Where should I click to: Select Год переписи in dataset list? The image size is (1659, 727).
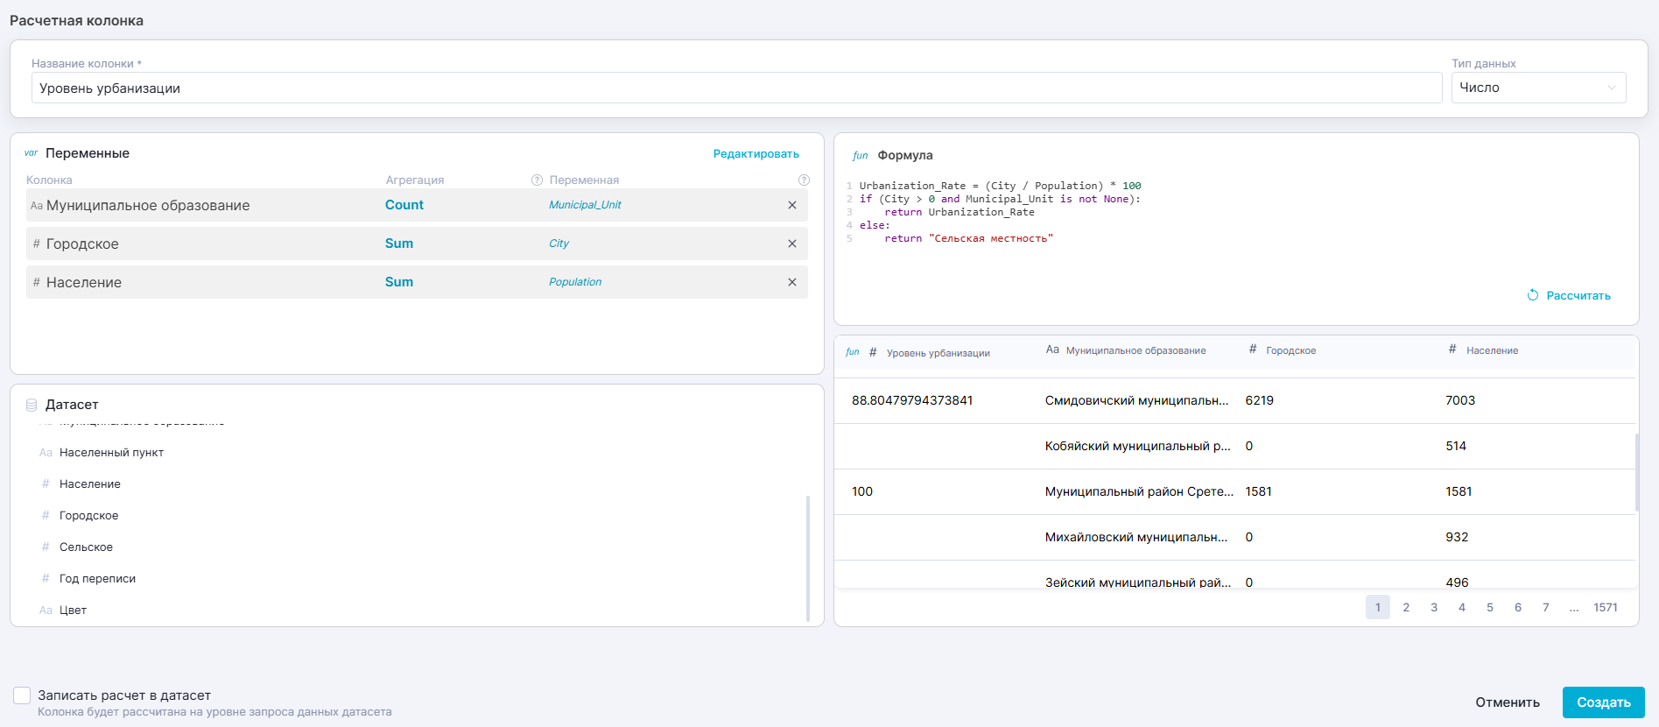[97, 579]
